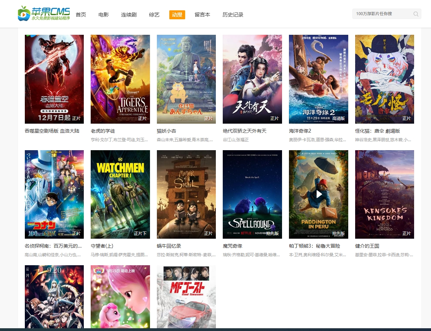Click the 抢先版 badge on Spellbound poster
This screenshot has width=431, height=331.
click(272, 234)
